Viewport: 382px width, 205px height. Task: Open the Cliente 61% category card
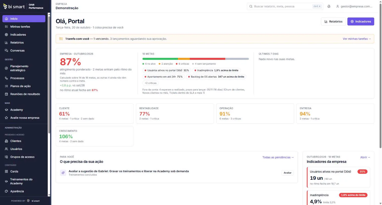pyautogui.click(x=94, y=113)
